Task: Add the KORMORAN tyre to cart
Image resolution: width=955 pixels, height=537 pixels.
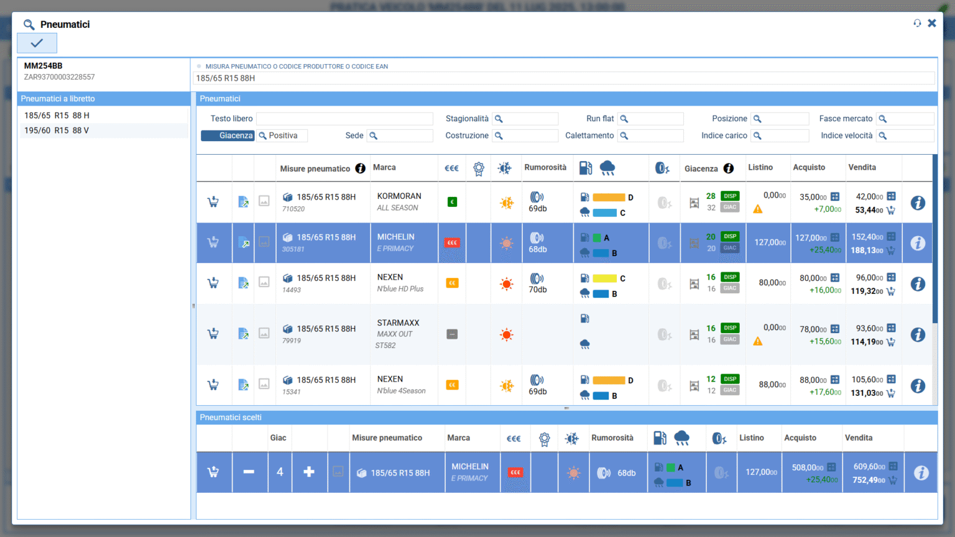Action: pyautogui.click(x=213, y=202)
